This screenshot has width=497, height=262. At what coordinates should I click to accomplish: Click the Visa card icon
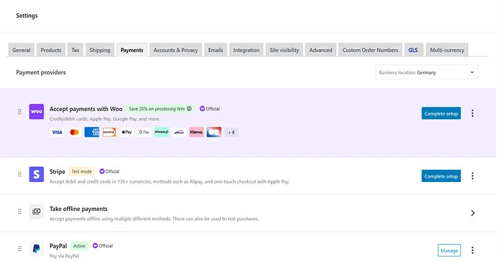(57, 132)
